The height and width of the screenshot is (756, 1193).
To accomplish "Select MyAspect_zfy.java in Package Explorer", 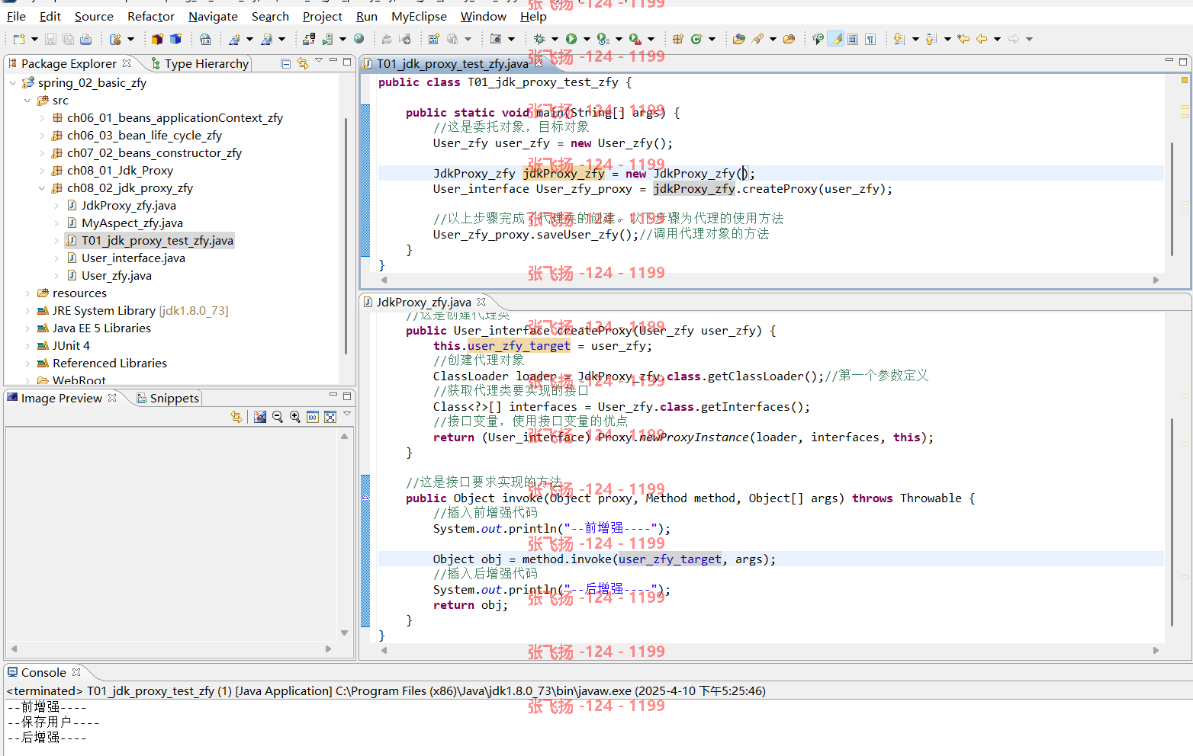I will [132, 223].
